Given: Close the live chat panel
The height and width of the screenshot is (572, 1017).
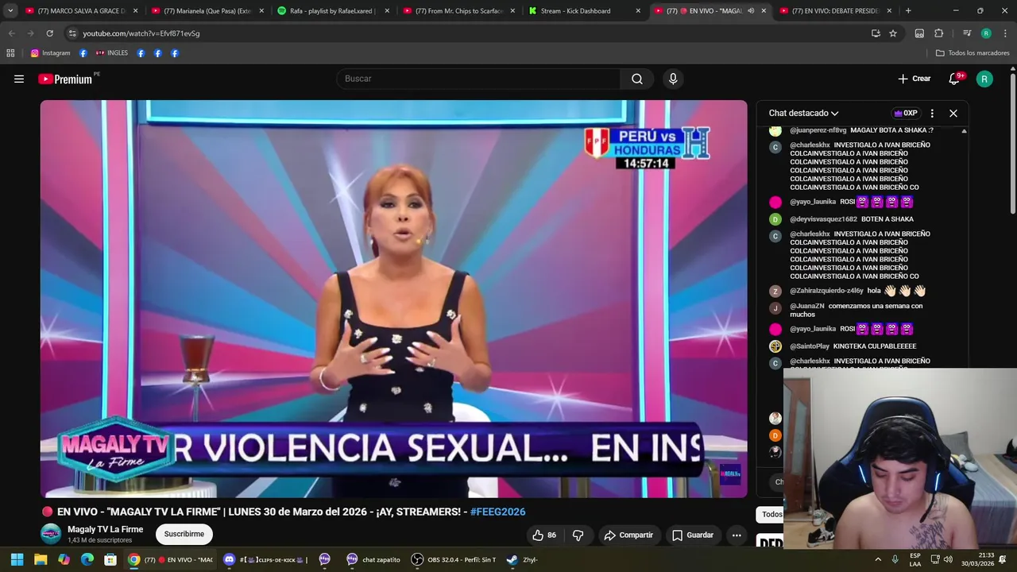Looking at the screenshot, I should pyautogui.click(x=953, y=113).
